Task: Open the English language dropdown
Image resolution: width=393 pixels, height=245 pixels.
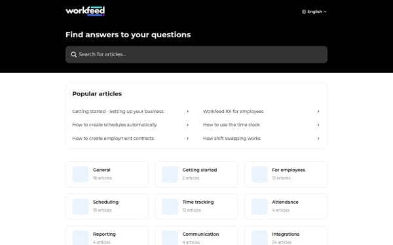Action: 314,12
